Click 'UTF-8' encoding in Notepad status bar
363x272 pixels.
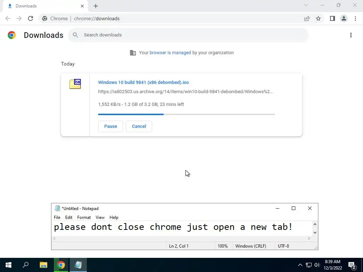[283, 246]
